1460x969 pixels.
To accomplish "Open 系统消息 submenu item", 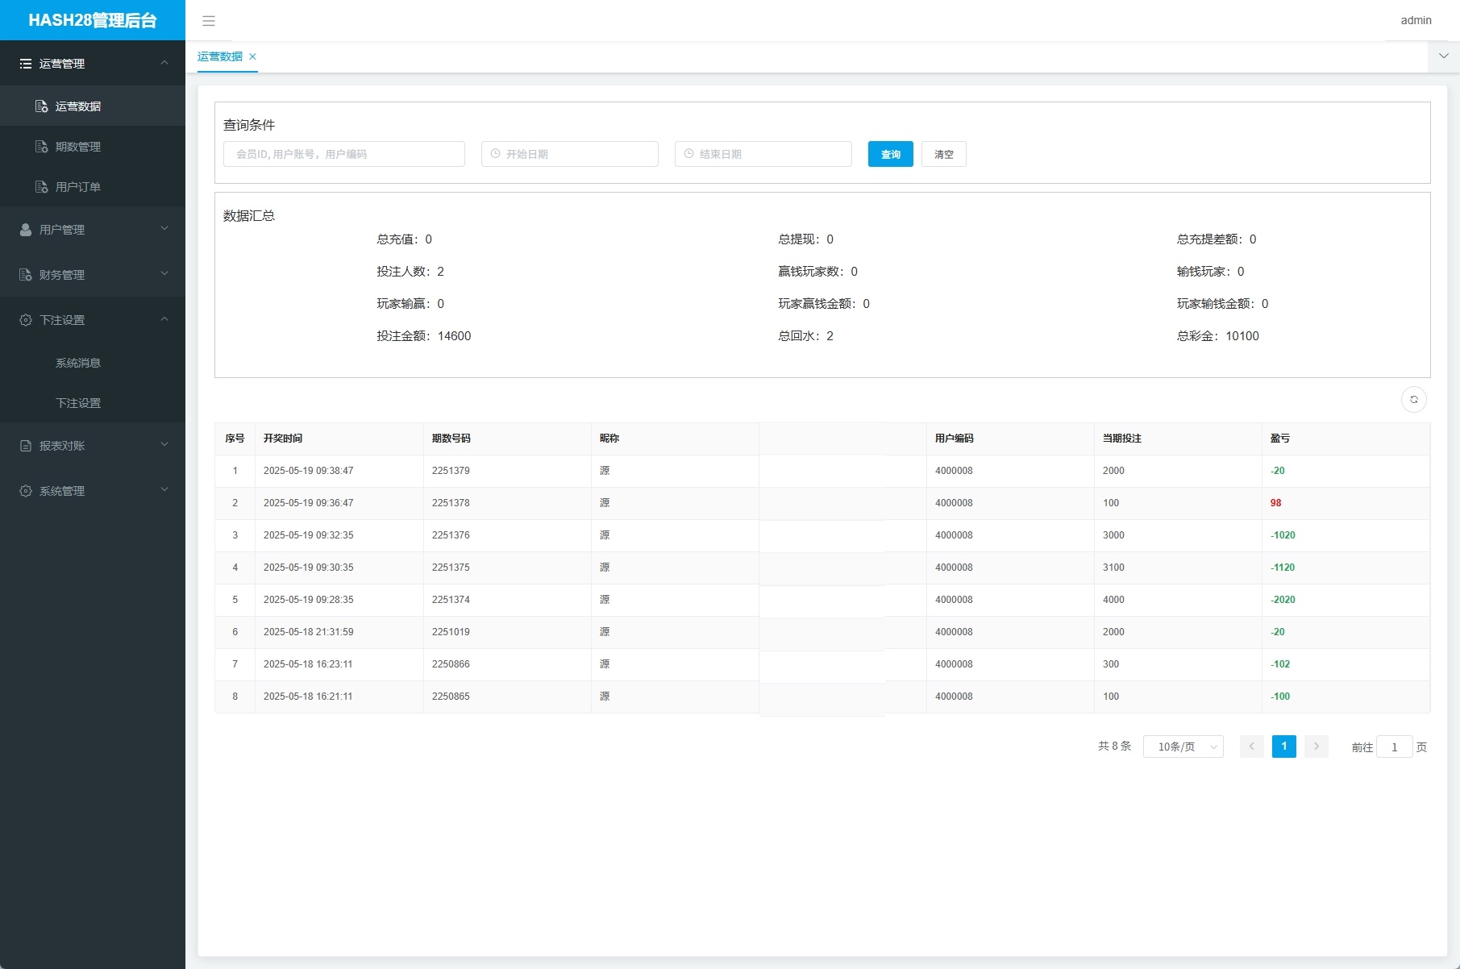I will point(78,363).
